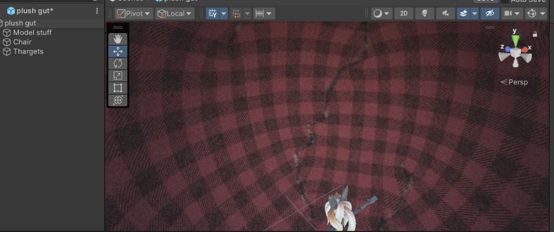Toggle the scene view rotation lock
The height and width of the screenshot is (232, 554).
[535, 34]
